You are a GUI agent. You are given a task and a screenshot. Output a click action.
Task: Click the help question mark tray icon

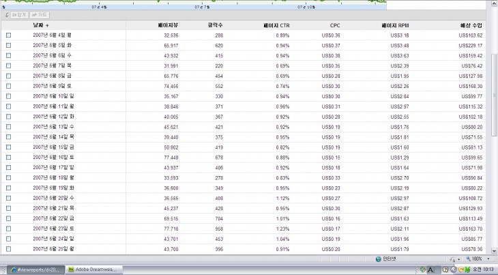[445, 270]
